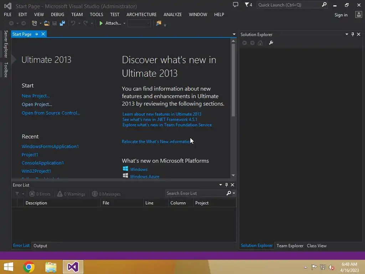Image resolution: width=365 pixels, height=274 pixels.
Task: Open the Error List window position menu
Action: coord(220,185)
